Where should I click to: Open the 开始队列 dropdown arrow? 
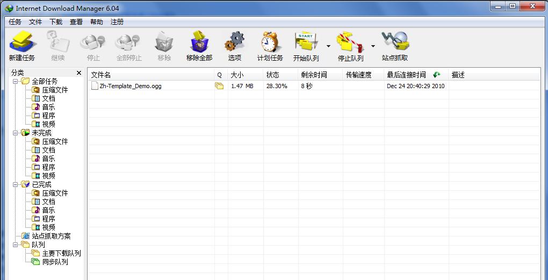pos(328,46)
